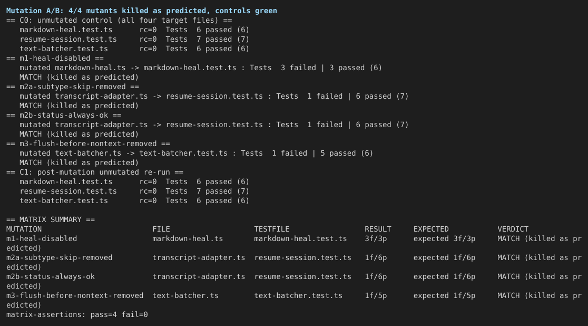
Task: Click 'text-batcher.ts' in the matrix FILE column
Action: [185, 296]
